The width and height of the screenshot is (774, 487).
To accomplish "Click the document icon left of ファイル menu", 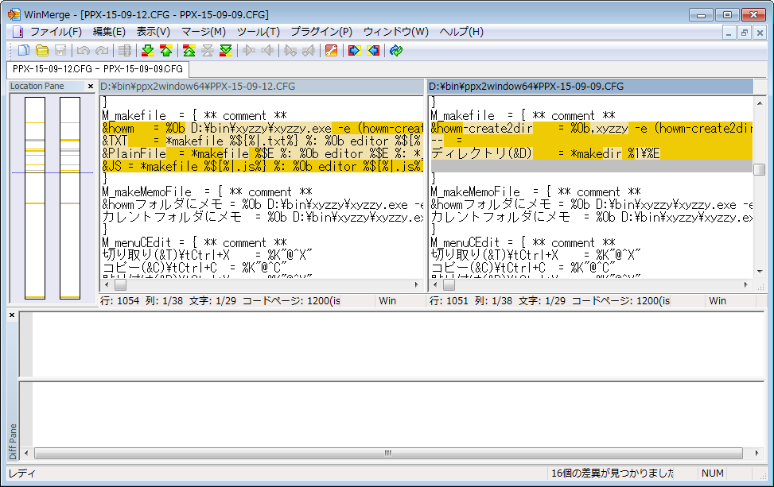I will pos(18,32).
